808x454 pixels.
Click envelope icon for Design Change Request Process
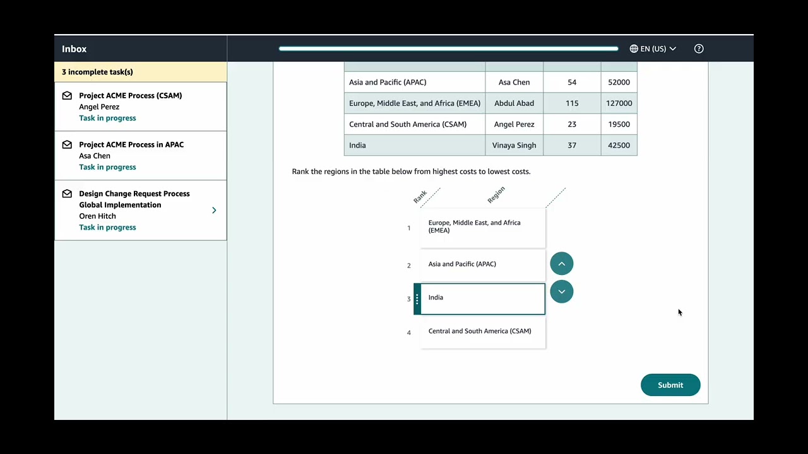point(67,194)
